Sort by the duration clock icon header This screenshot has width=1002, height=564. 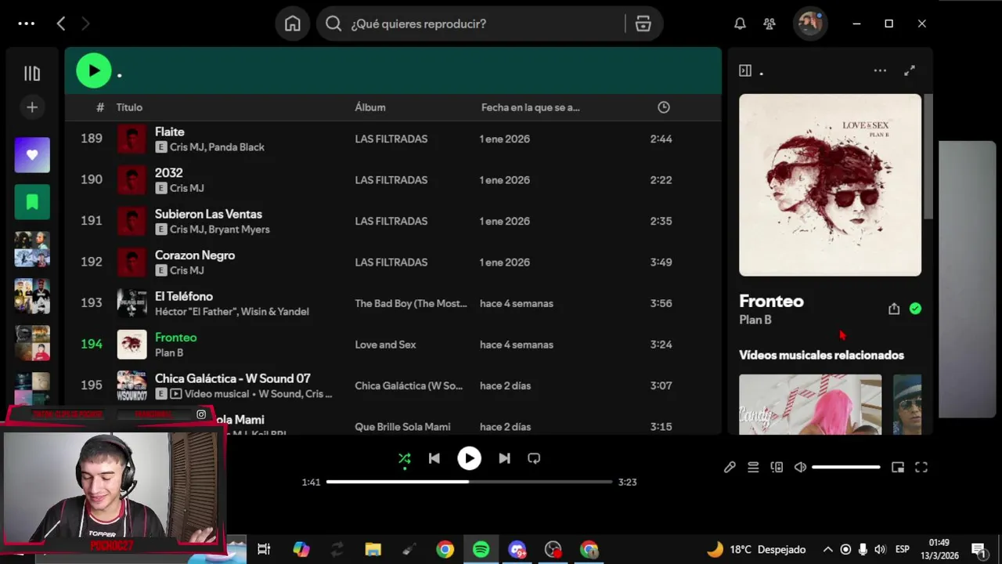664,107
